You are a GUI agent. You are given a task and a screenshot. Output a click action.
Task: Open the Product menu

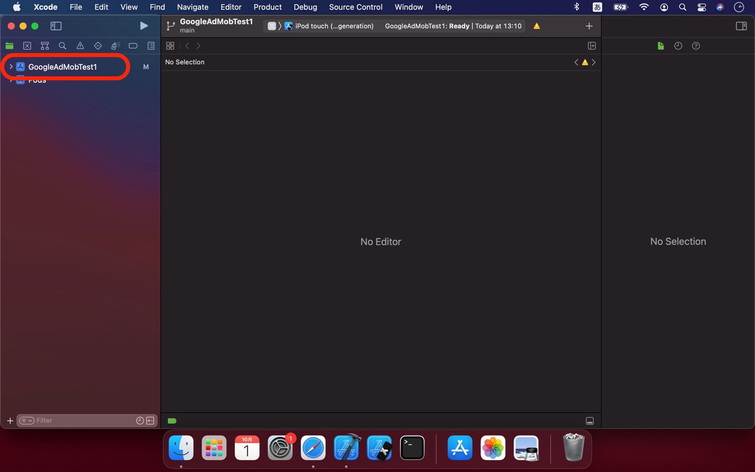(267, 7)
